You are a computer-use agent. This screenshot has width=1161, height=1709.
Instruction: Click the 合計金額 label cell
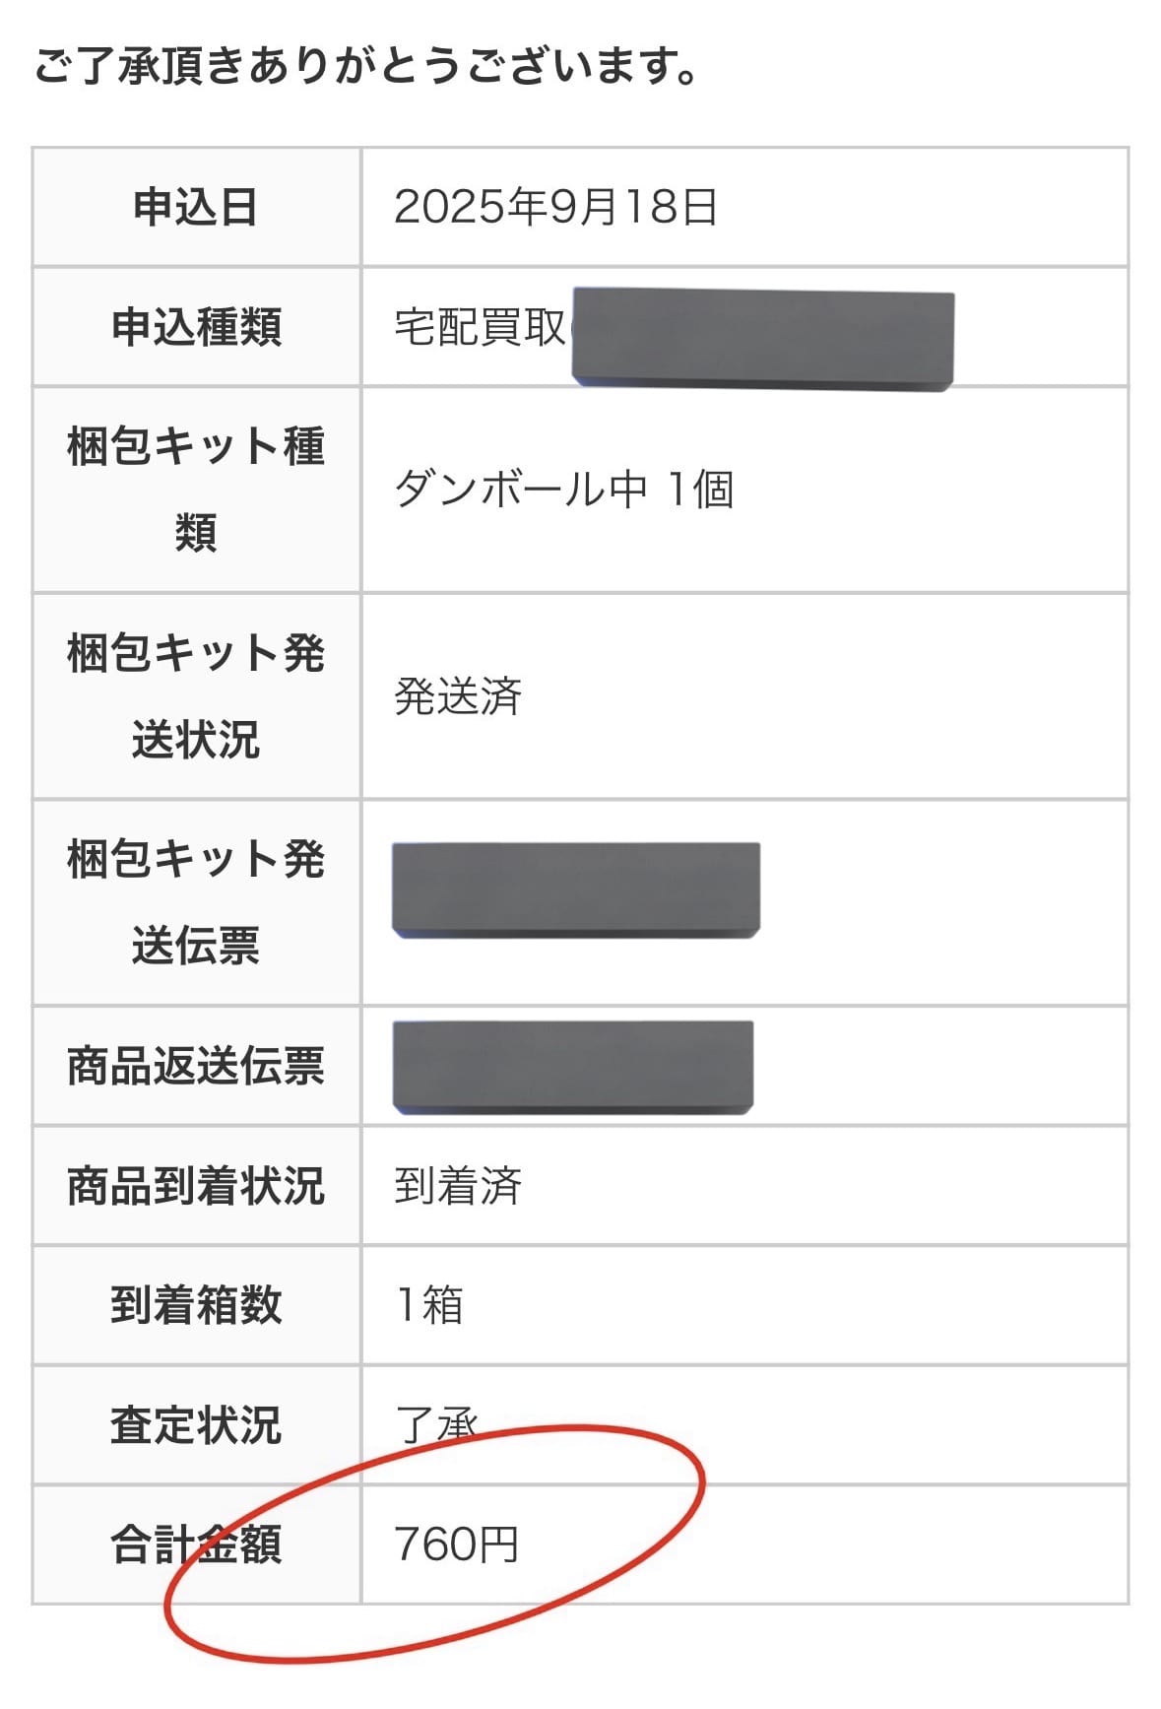(196, 1545)
